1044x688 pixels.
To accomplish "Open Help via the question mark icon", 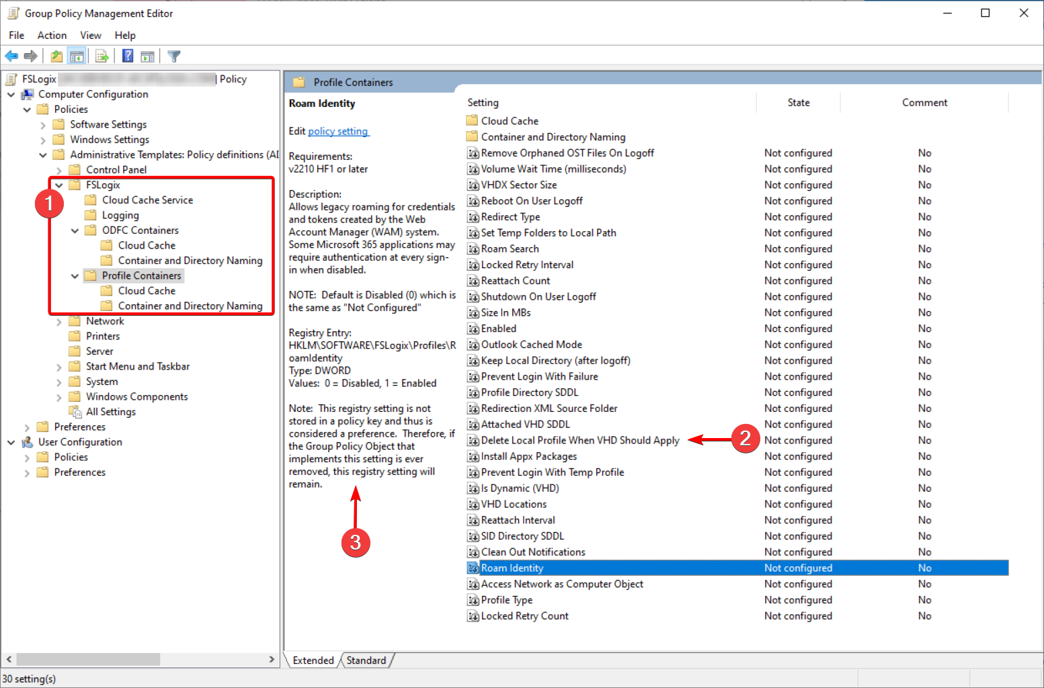I will tap(128, 56).
